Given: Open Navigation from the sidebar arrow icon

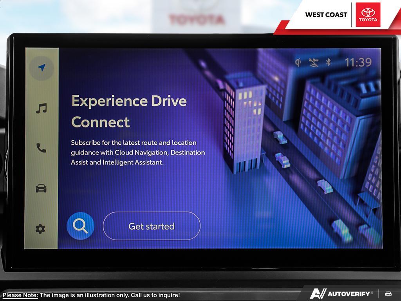Looking at the screenshot, I should click(42, 68).
